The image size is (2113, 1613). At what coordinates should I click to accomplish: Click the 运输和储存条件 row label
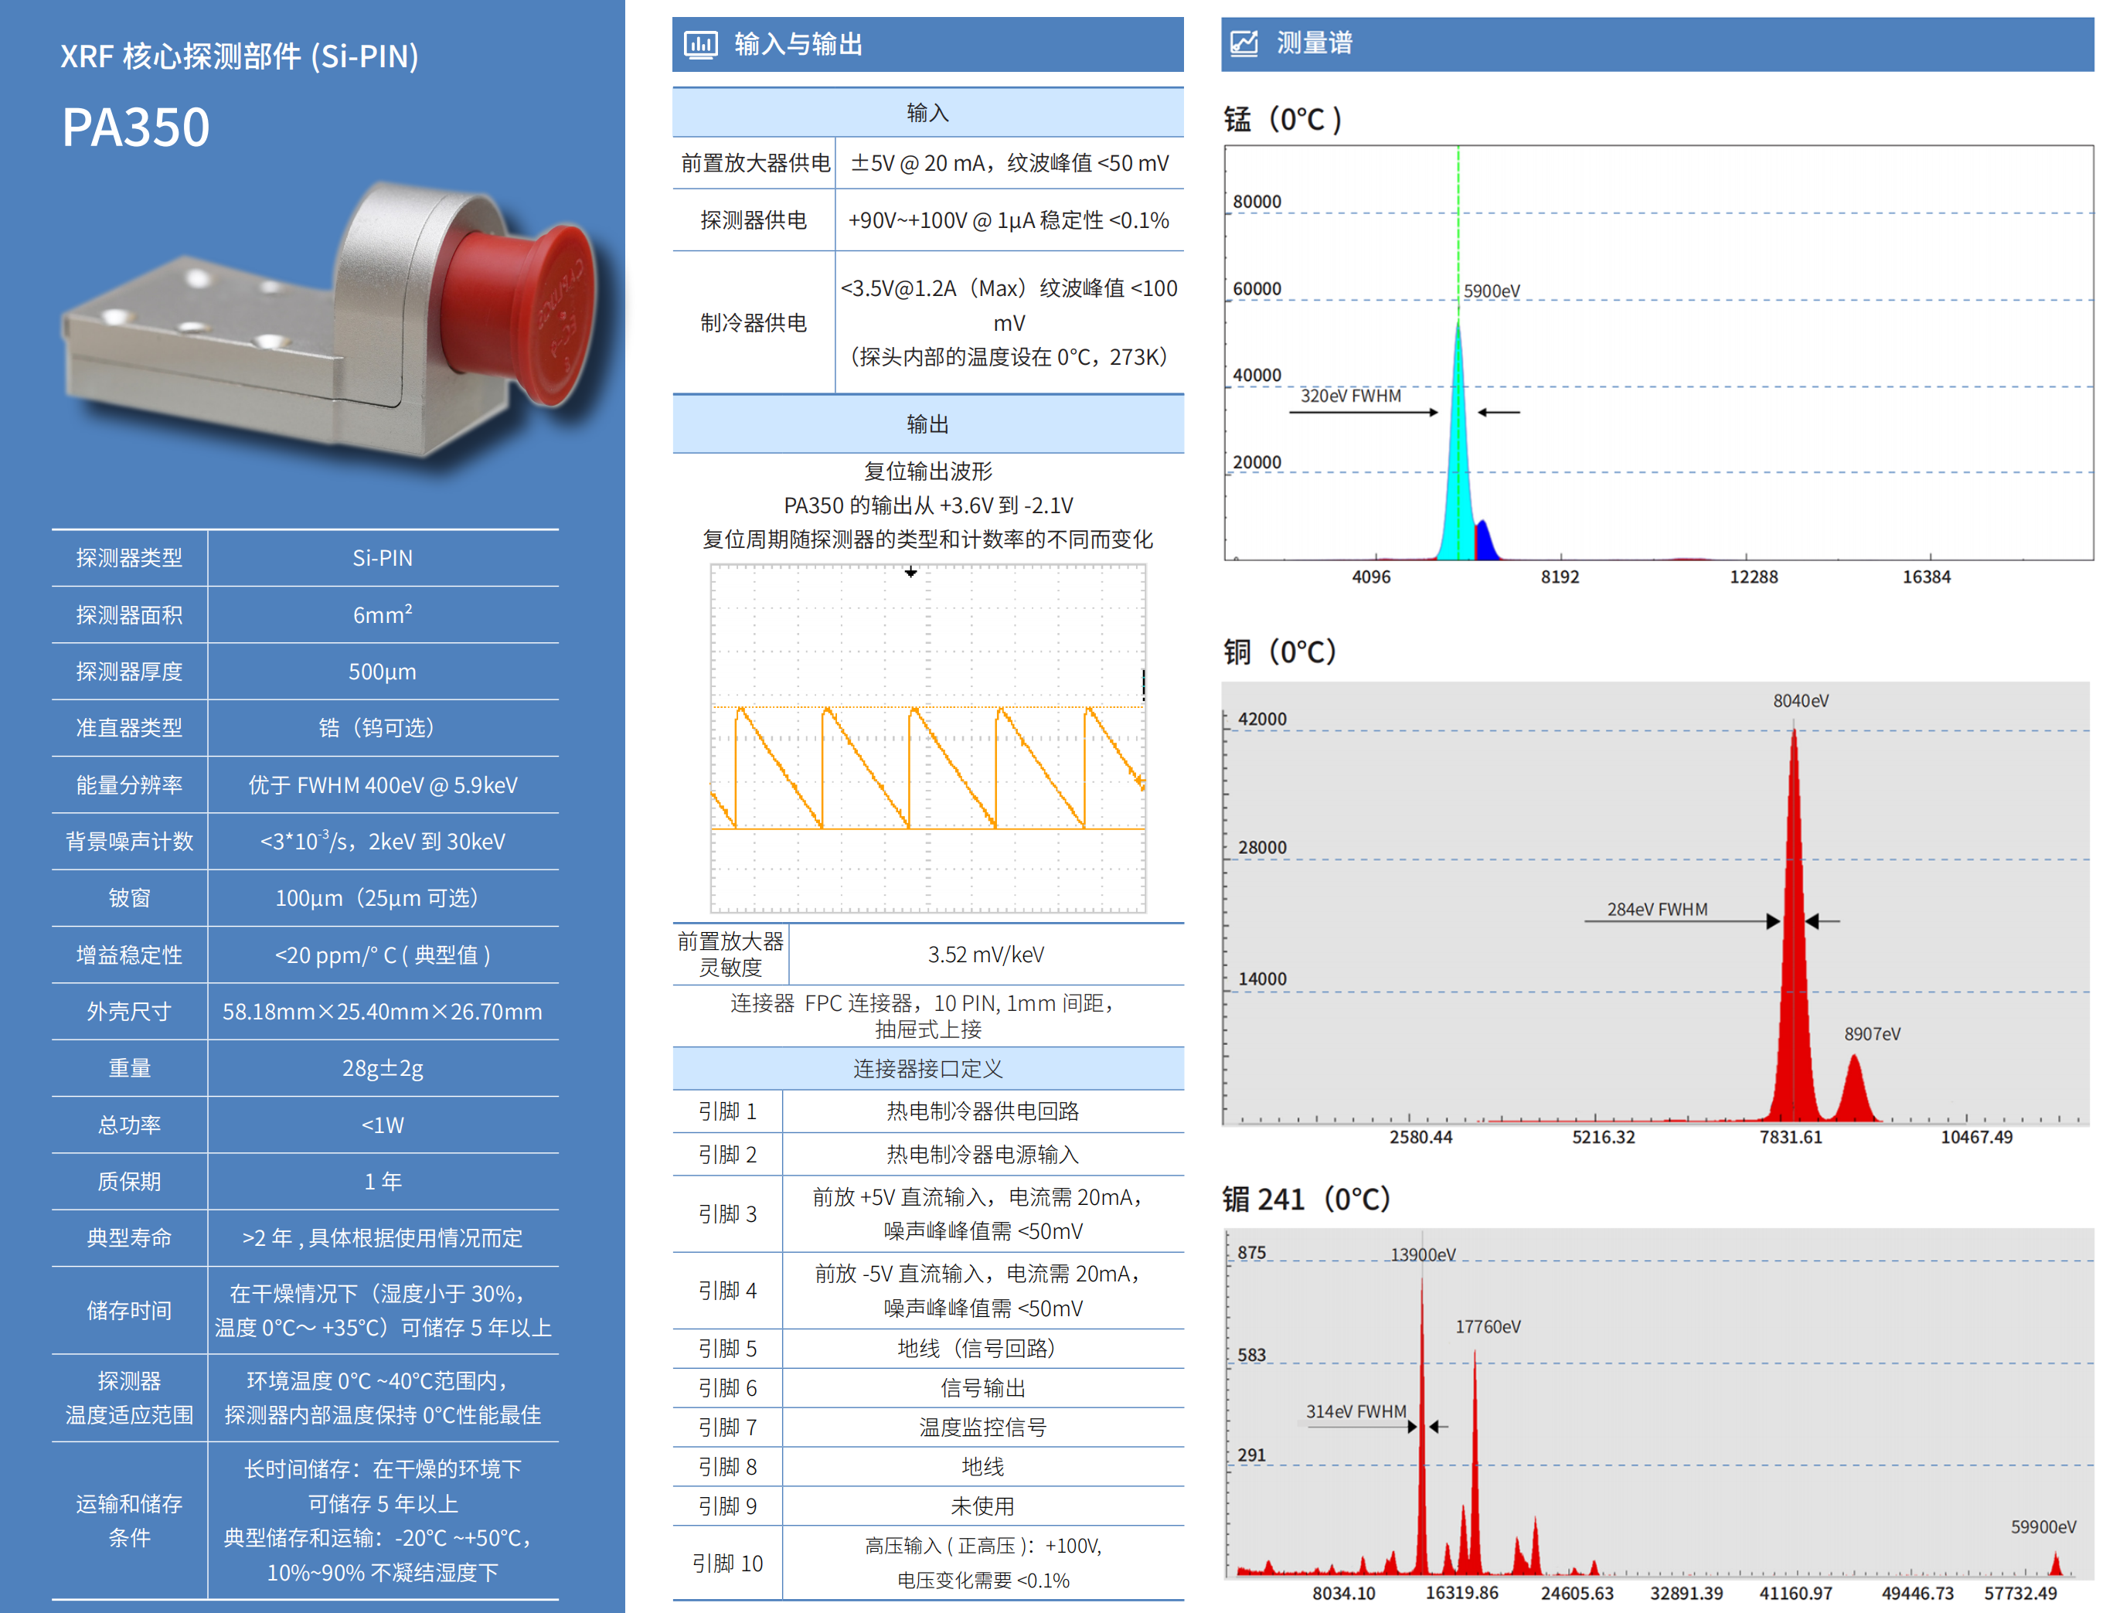(x=128, y=1520)
